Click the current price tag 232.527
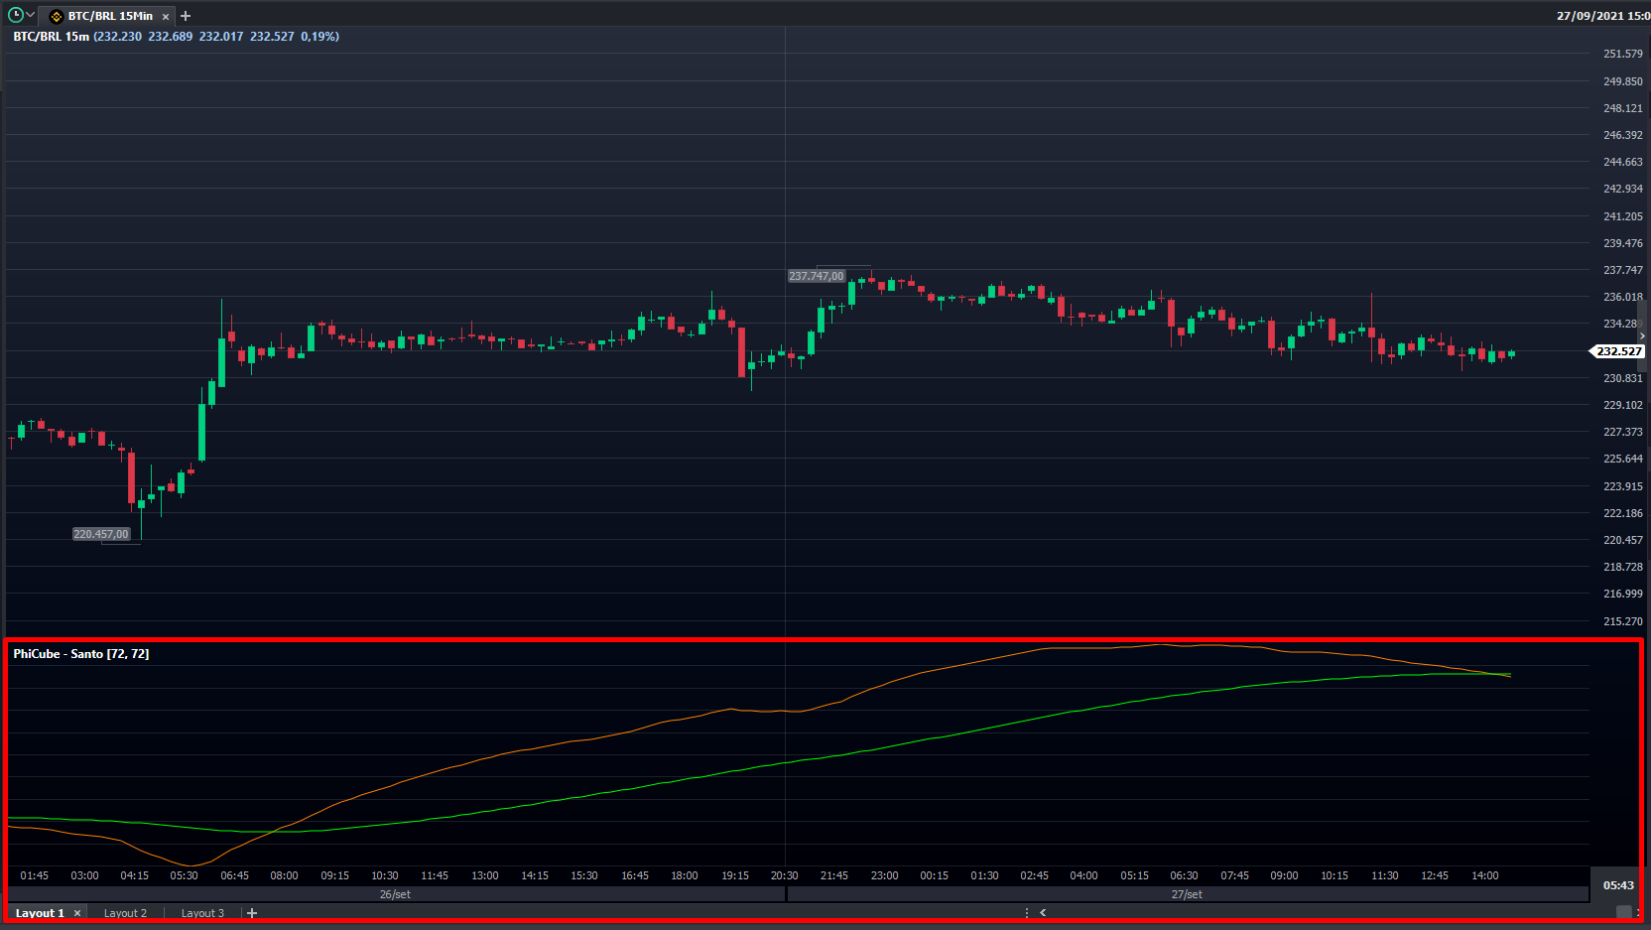 coord(1618,351)
